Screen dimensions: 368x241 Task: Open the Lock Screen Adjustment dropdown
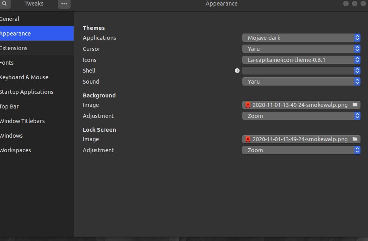pyautogui.click(x=301, y=150)
